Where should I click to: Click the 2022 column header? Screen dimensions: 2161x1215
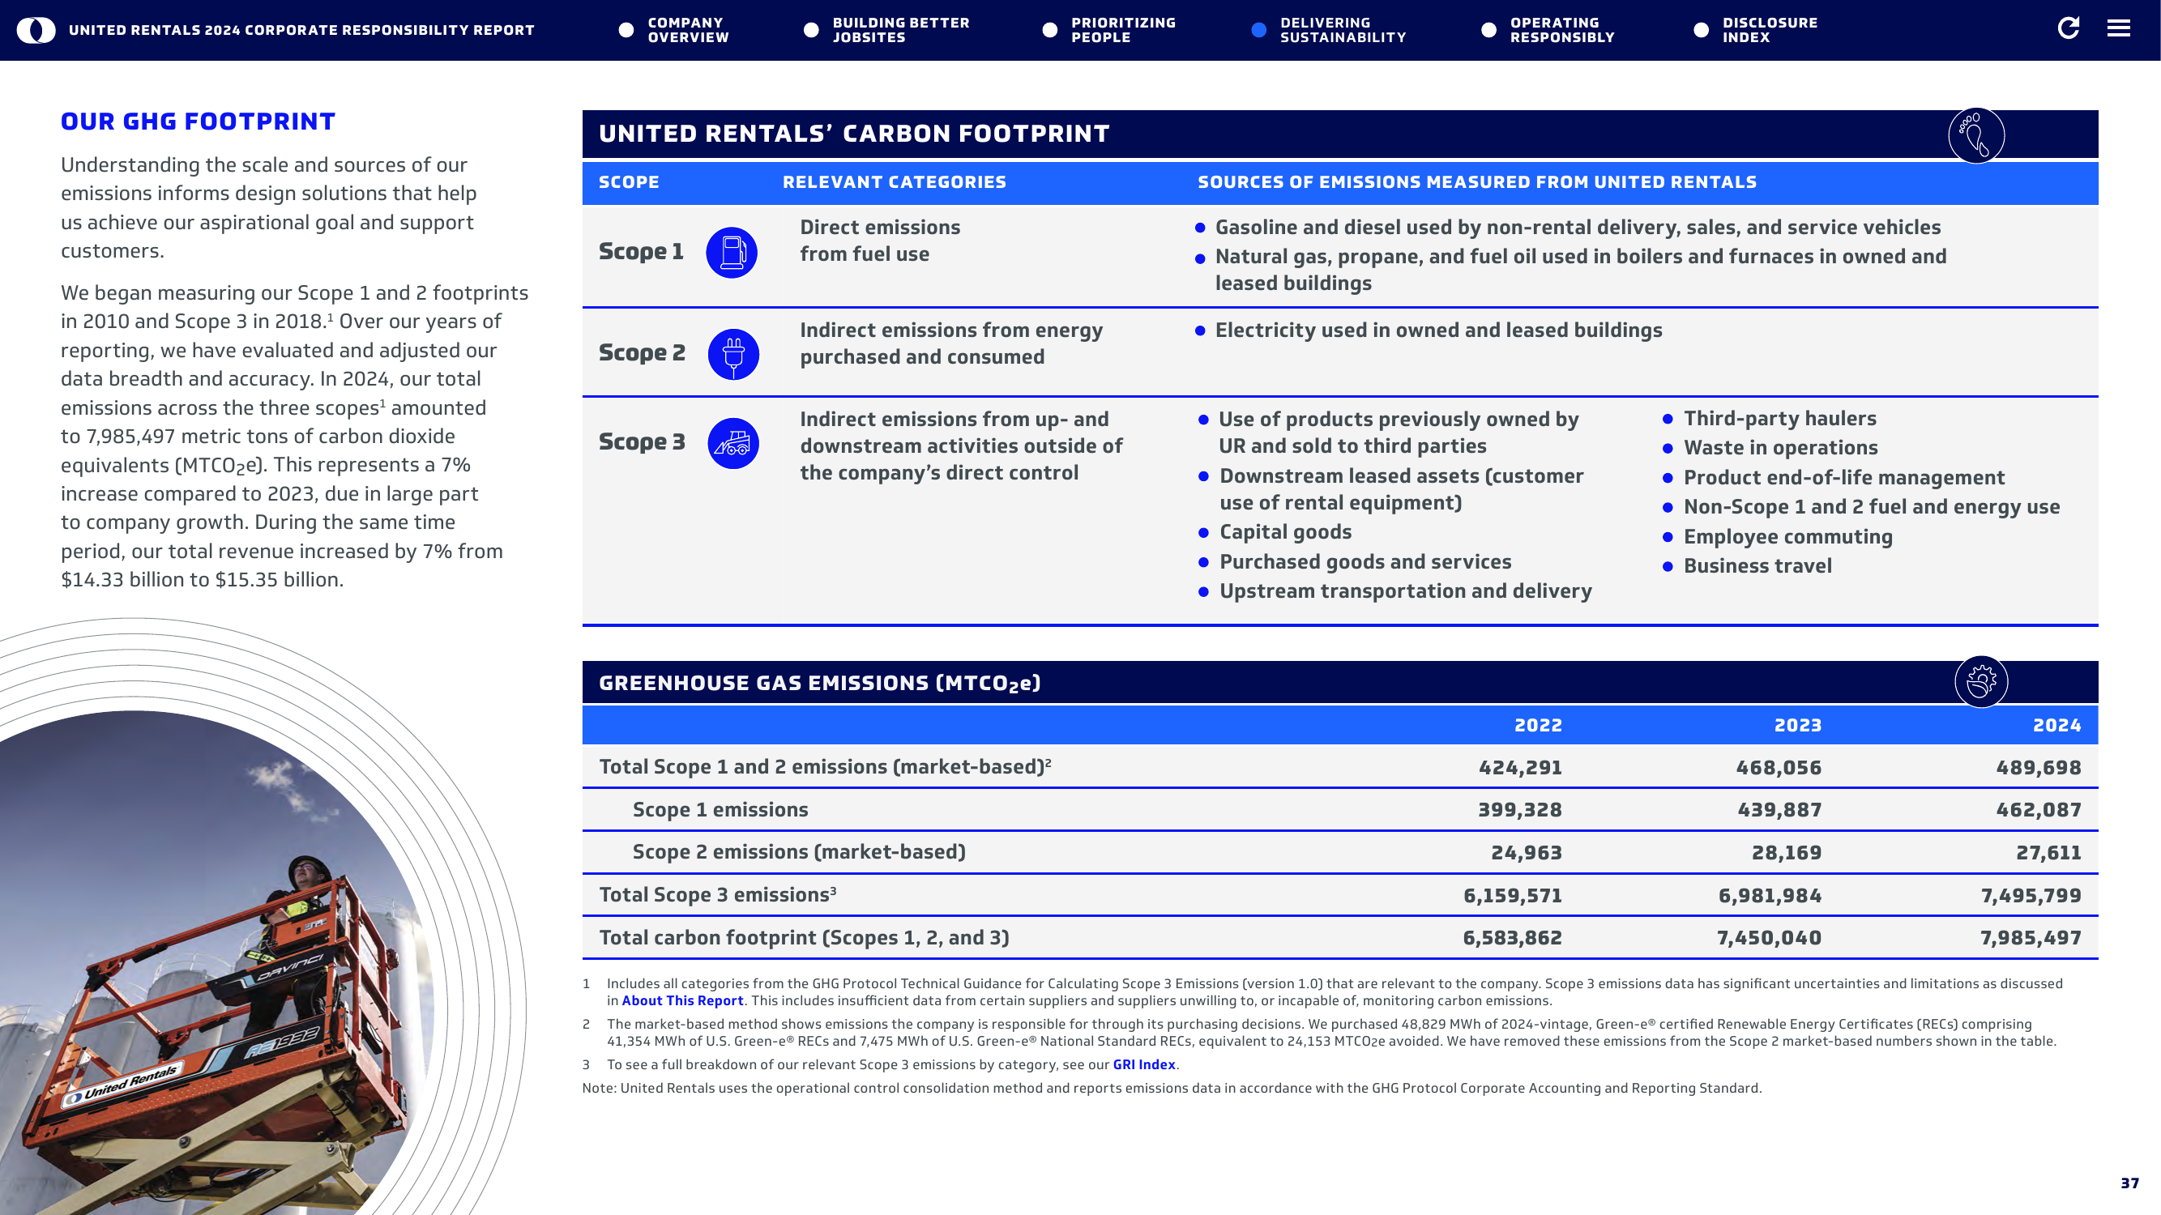pos(1538,725)
